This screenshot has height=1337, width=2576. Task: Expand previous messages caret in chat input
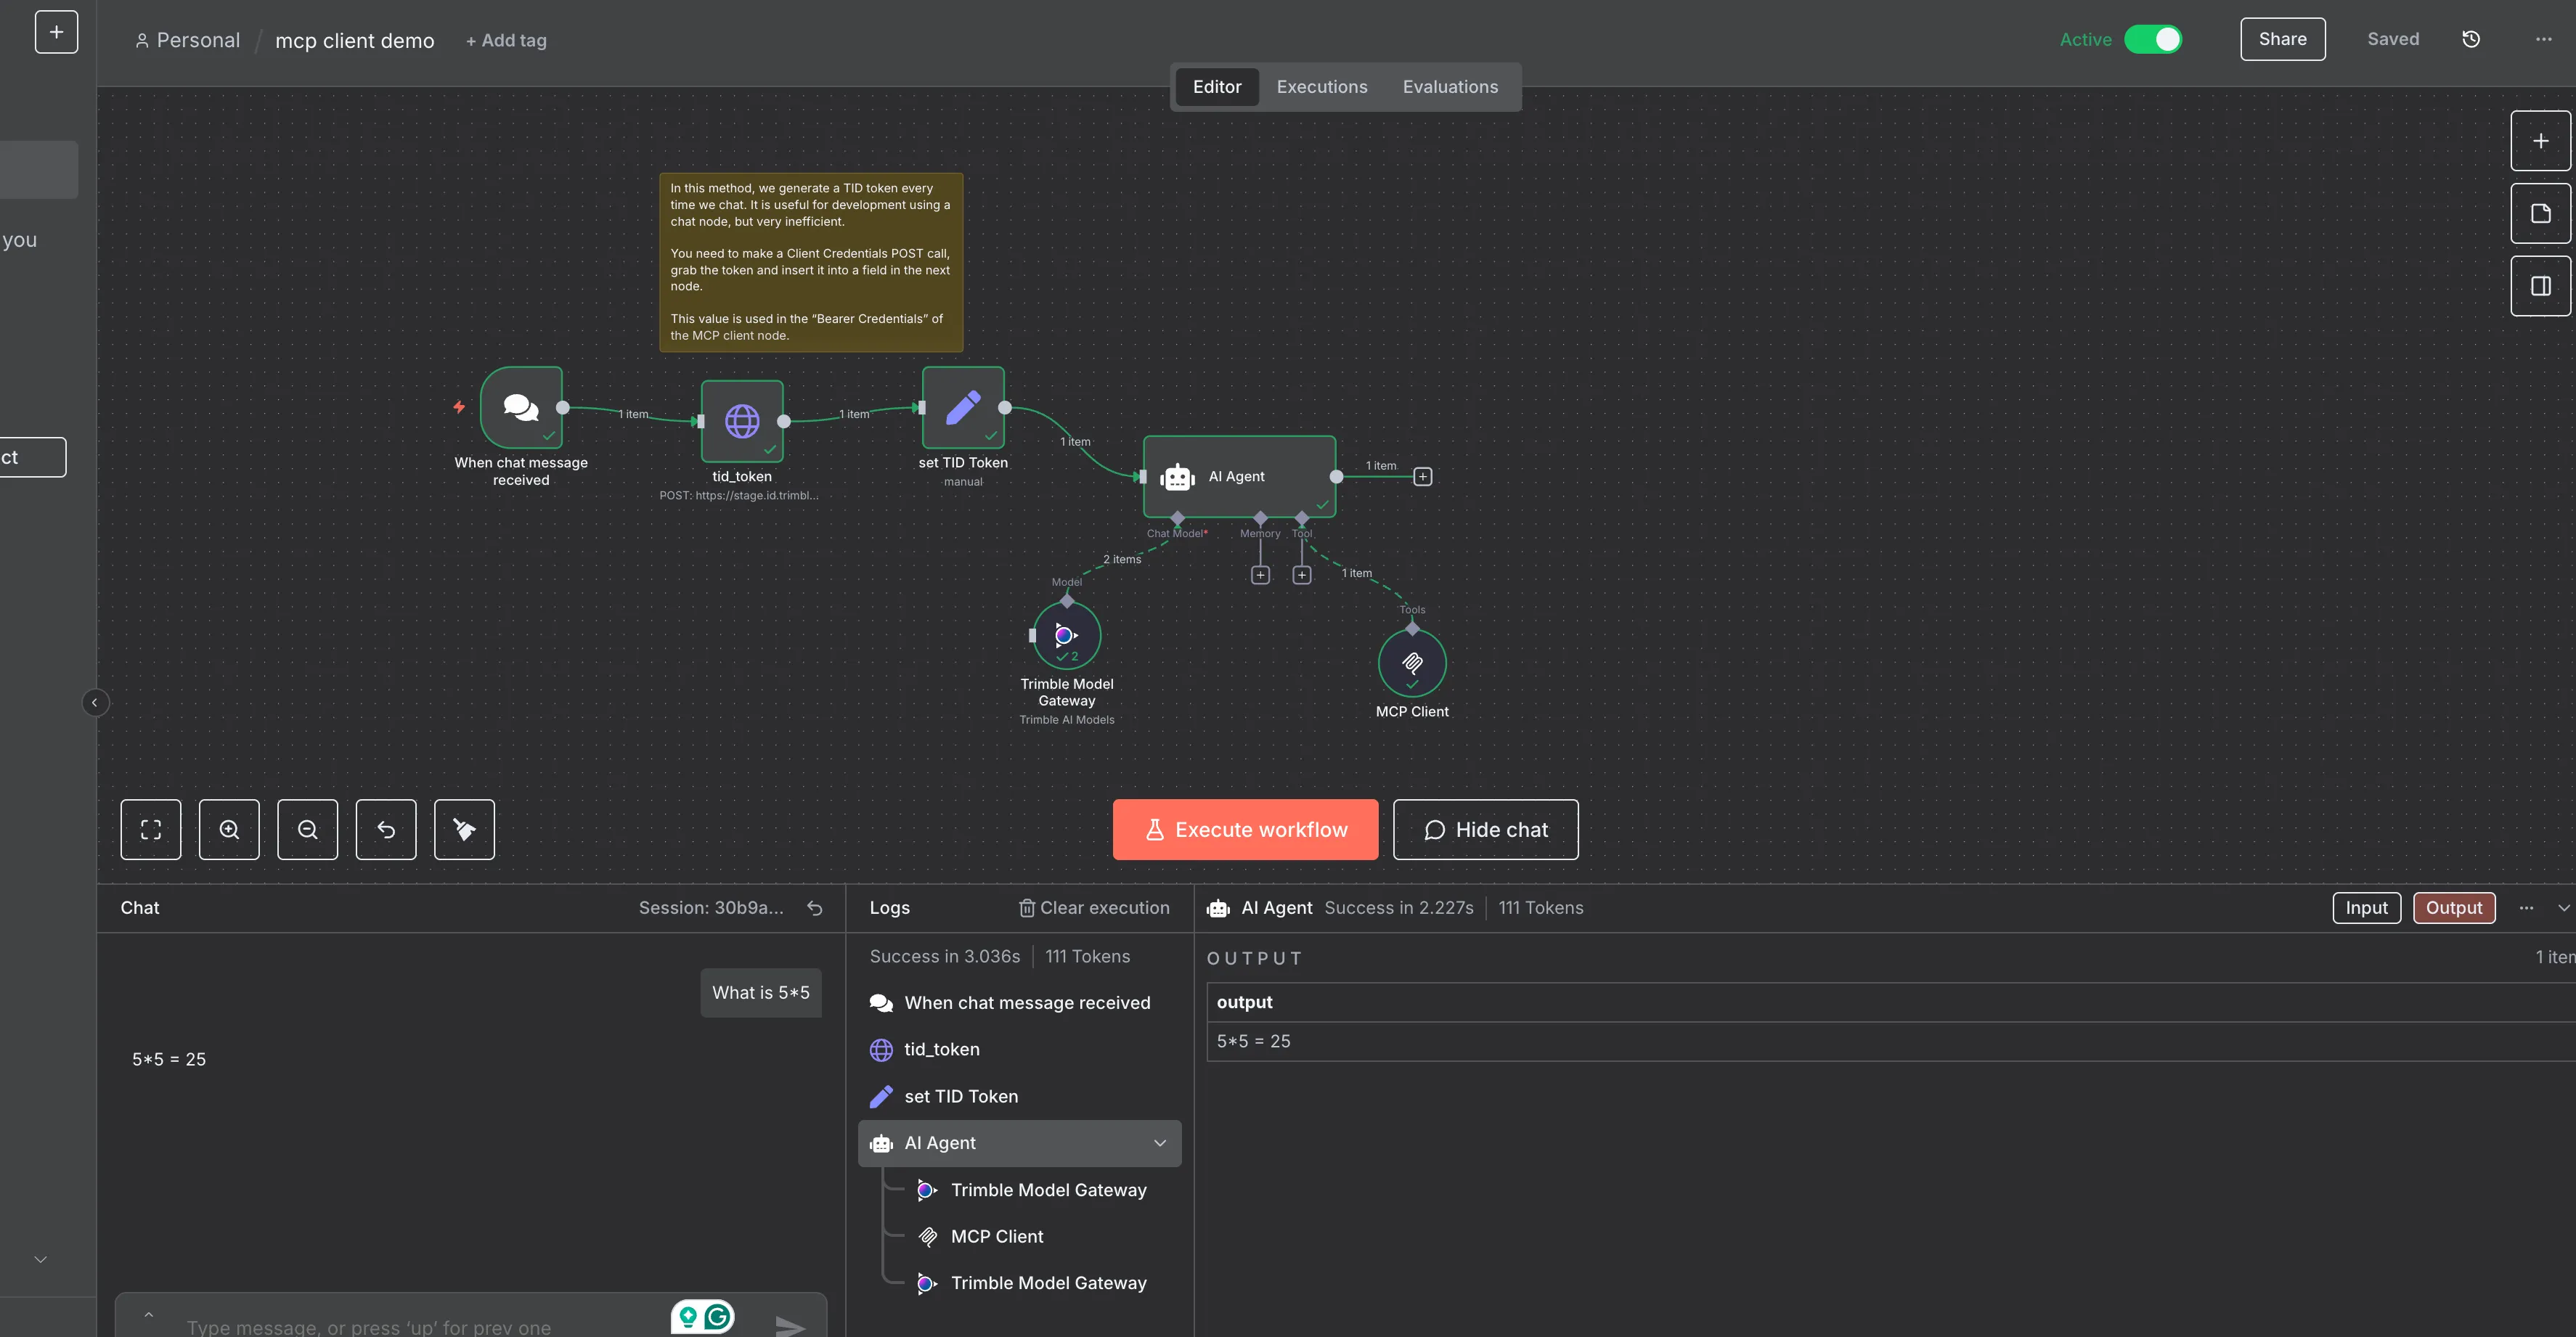(149, 1314)
